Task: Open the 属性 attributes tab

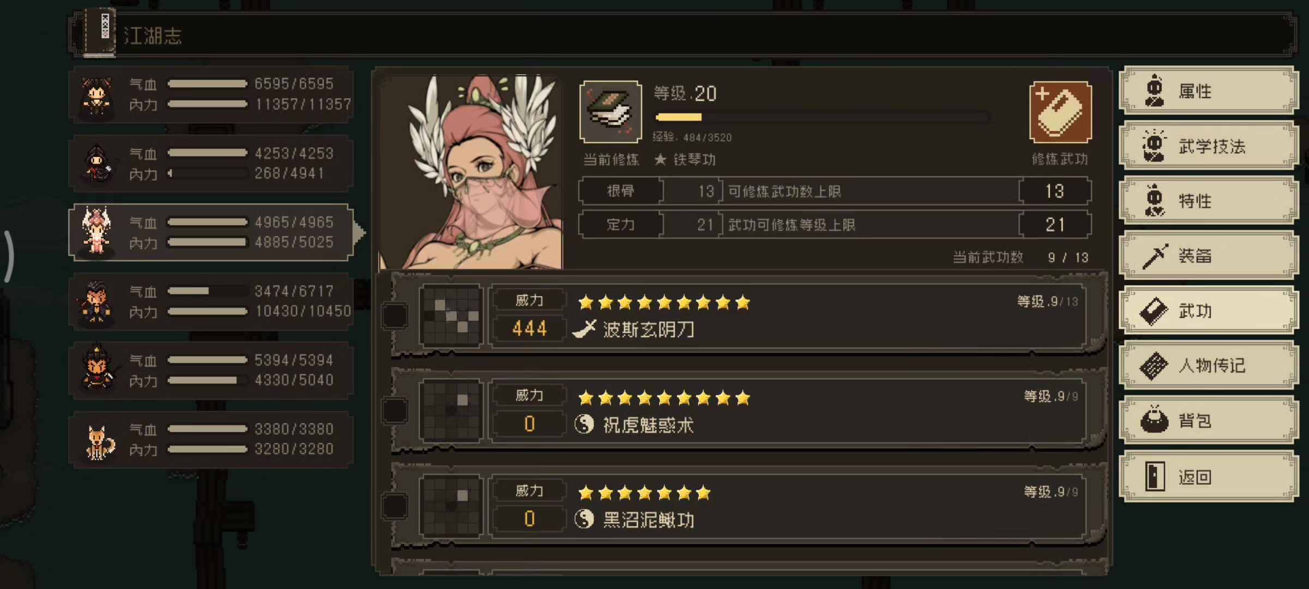Action: point(1209,91)
